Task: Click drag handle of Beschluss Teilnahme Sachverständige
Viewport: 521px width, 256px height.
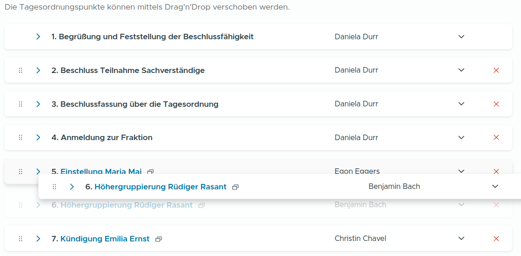Action: coord(21,70)
